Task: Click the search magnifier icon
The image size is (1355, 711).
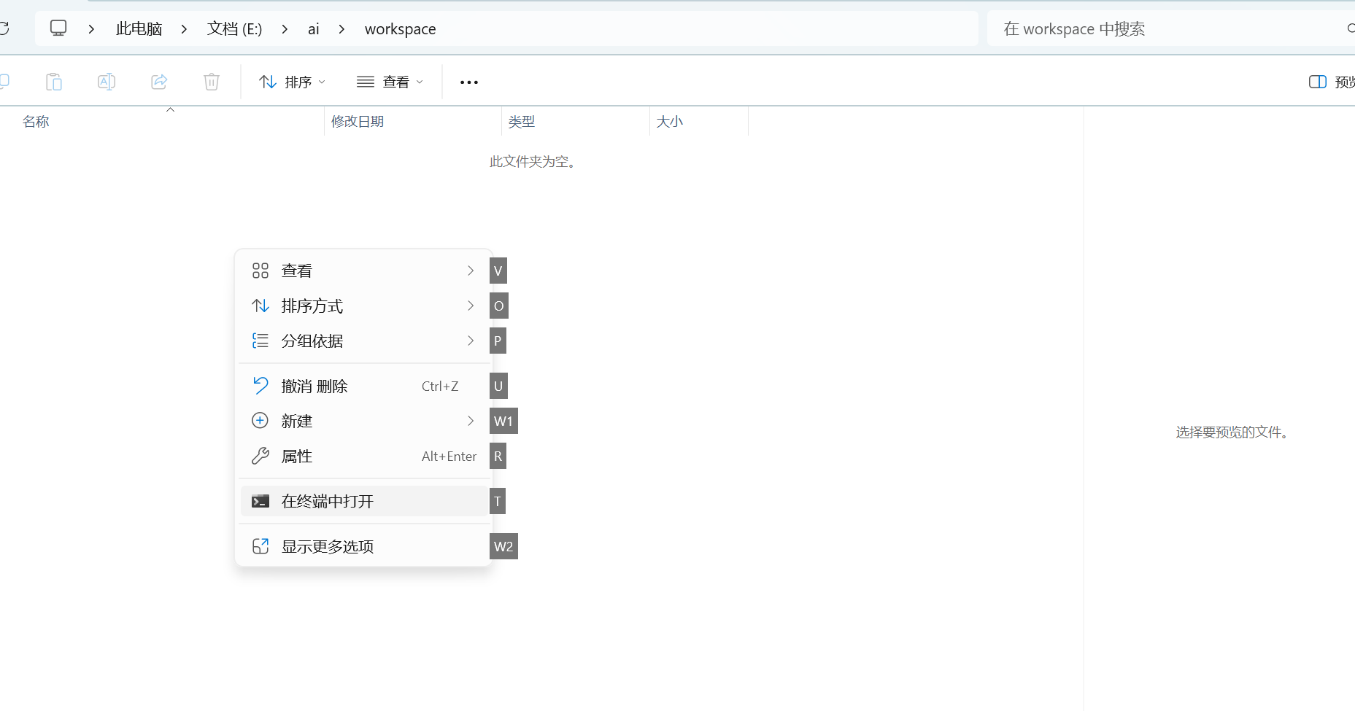Action: (x=1351, y=28)
